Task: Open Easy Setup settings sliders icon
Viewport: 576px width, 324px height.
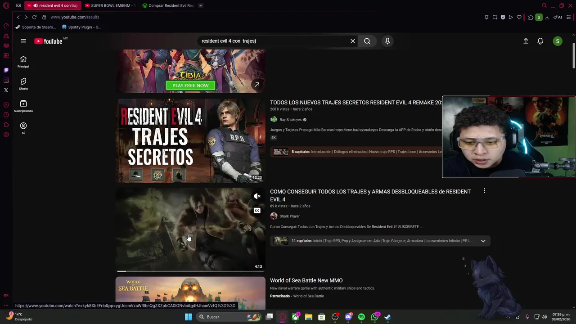Action: coord(569,17)
